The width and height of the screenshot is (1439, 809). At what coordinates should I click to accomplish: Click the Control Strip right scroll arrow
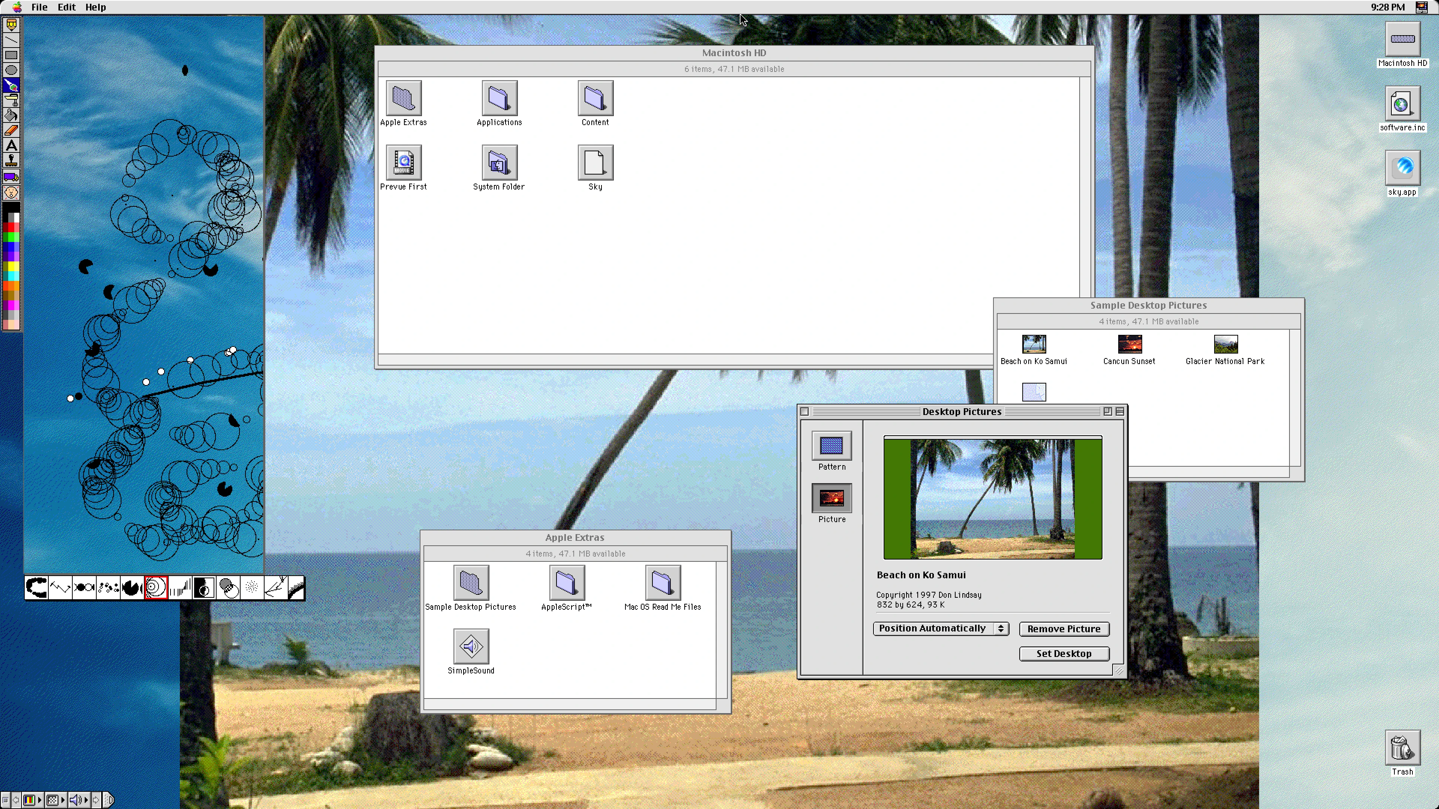tap(96, 800)
